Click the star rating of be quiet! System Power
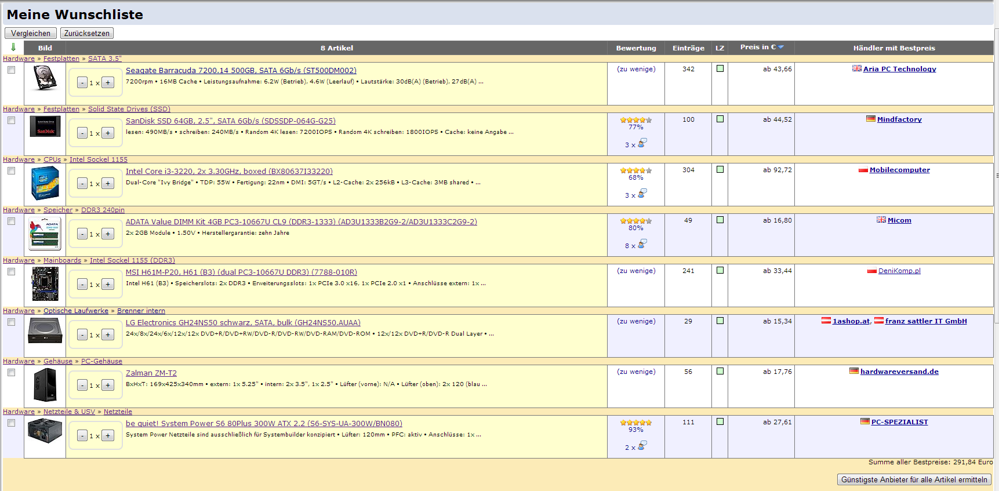Screen dimensions: 999x491 636,423
